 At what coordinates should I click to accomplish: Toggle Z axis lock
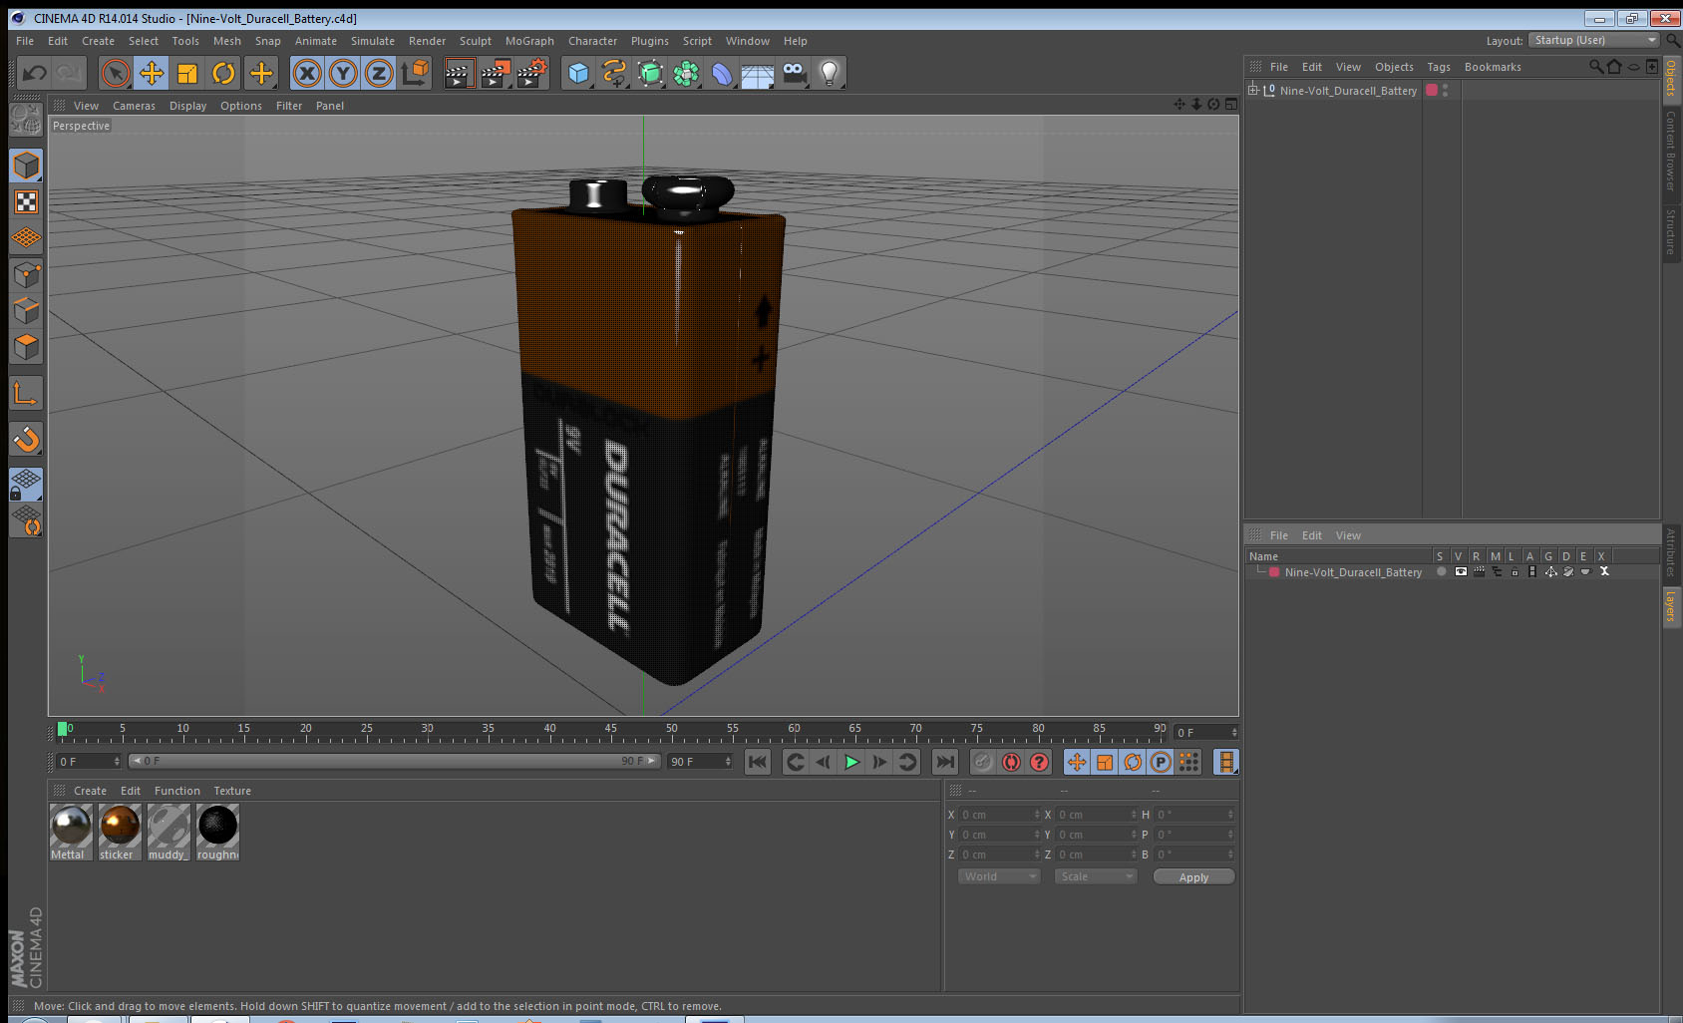379,73
